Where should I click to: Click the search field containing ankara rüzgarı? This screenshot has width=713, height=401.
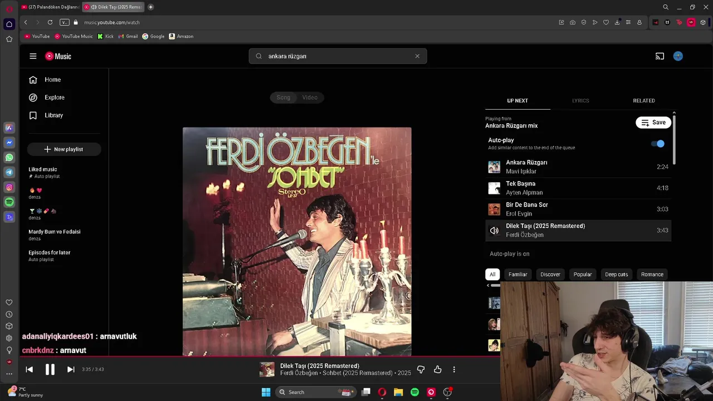338,56
